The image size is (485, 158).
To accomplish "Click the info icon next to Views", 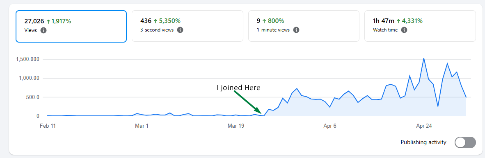I will click(x=43, y=30).
